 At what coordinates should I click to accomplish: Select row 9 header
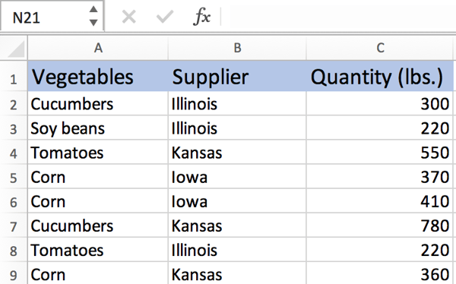pos(14,274)
